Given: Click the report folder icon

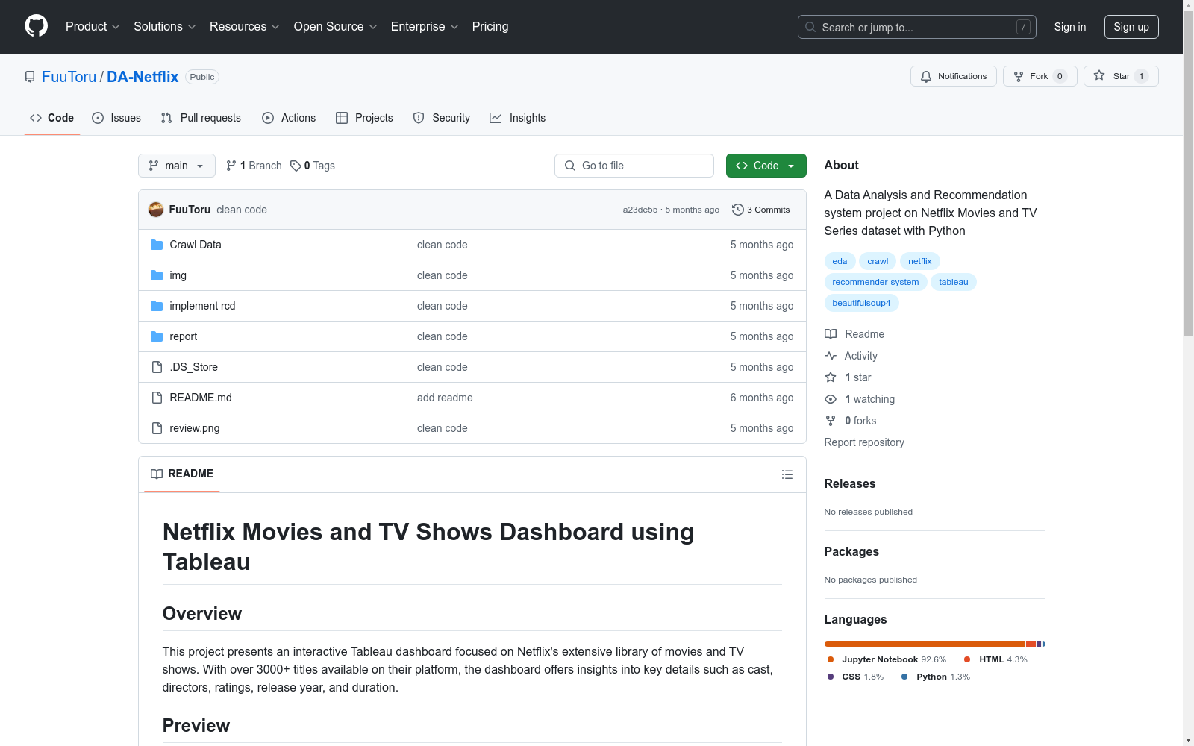Looking at the screenshot, I should [157, 336].
